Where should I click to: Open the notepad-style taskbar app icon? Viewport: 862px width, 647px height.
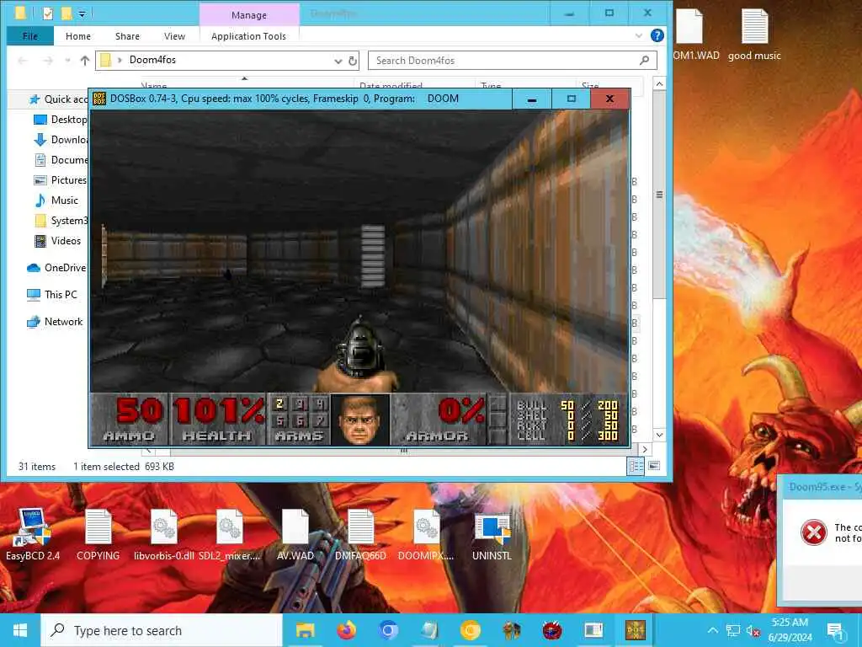pyautogui.click(x=428, y=630)
